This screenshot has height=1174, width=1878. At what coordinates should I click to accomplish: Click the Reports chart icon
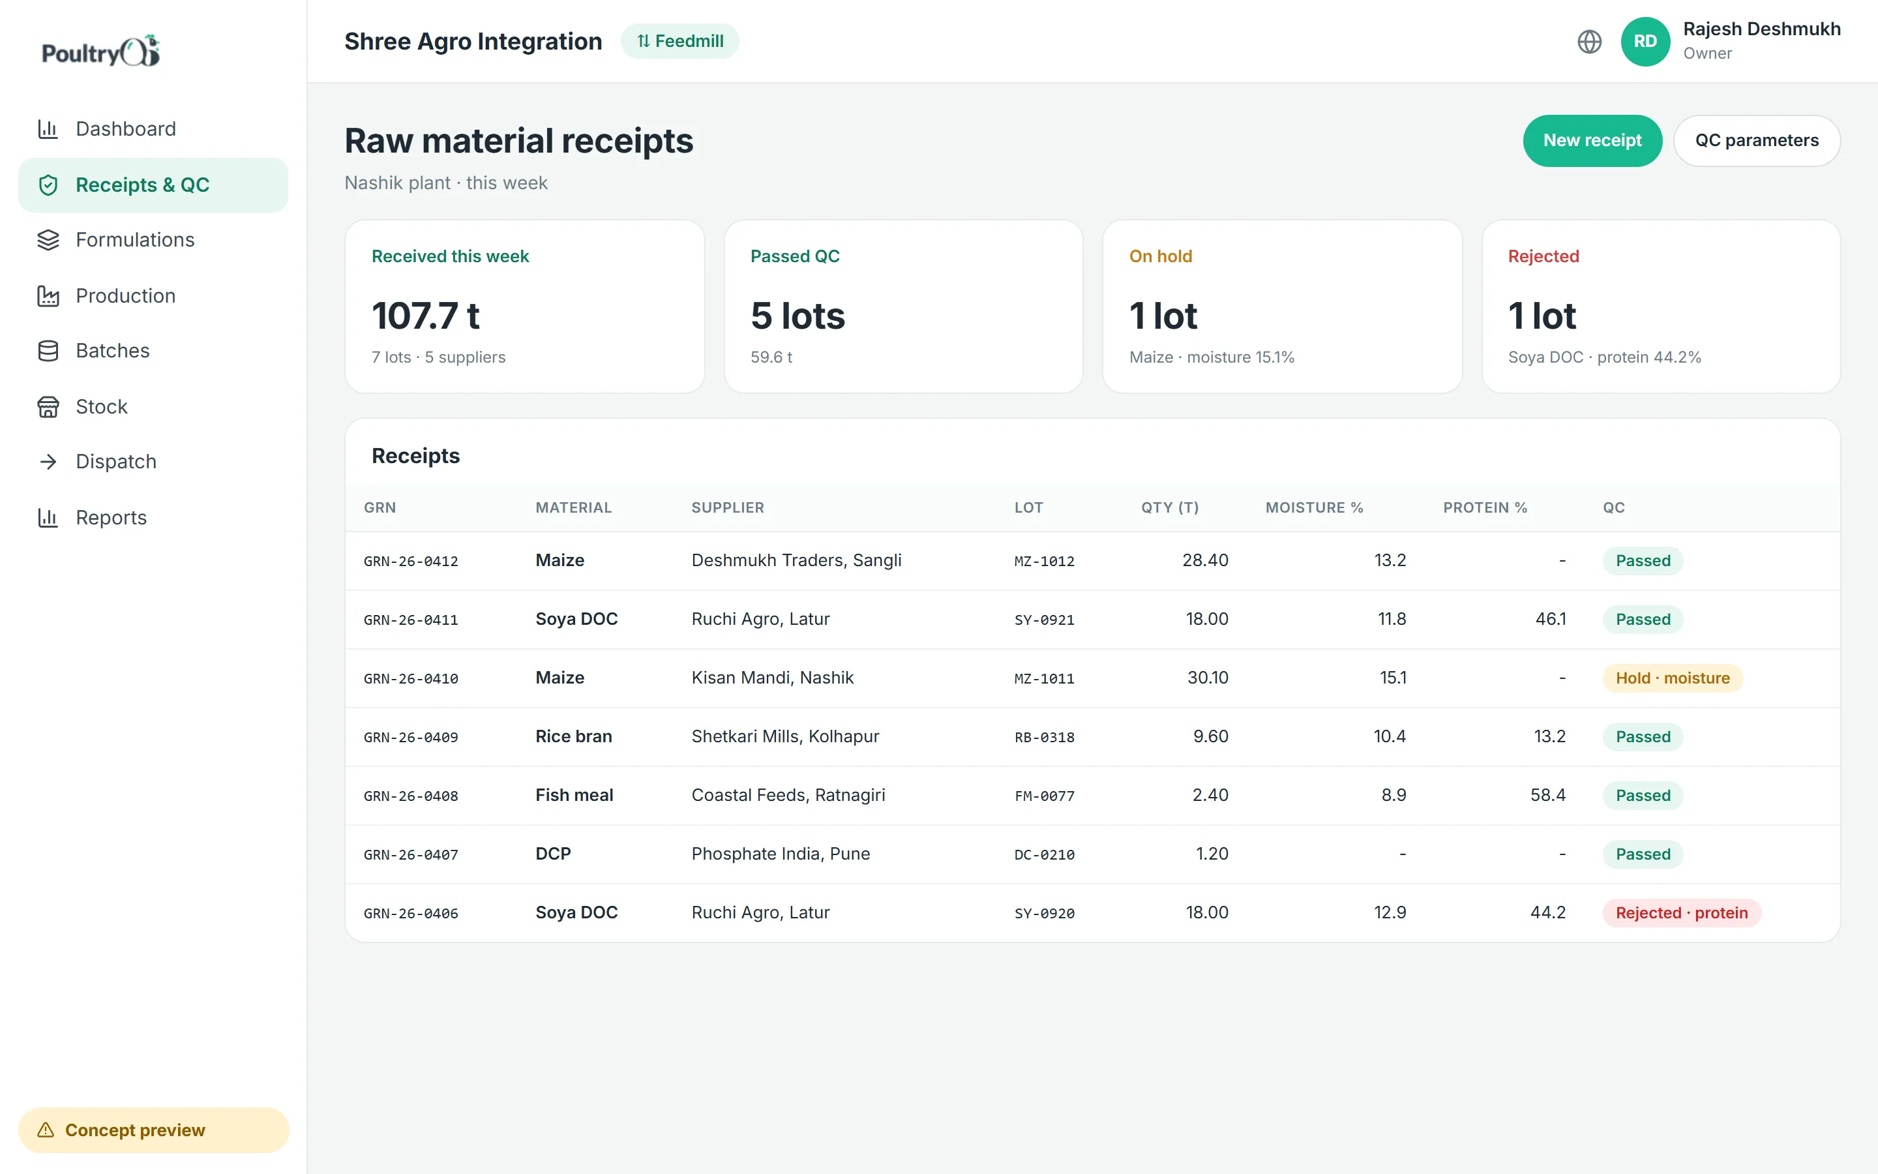[x=48, y=518]
